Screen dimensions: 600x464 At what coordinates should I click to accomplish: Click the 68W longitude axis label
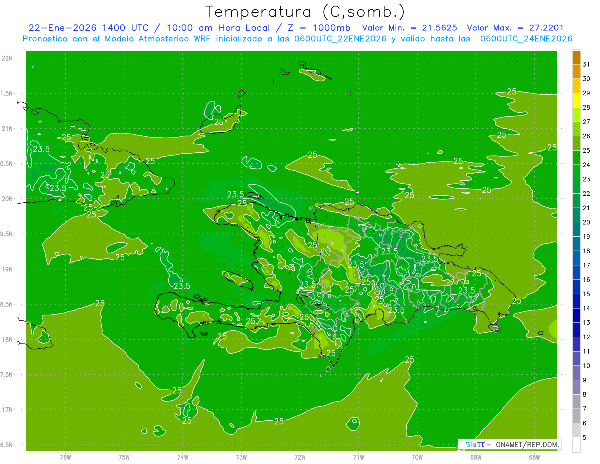534,457
